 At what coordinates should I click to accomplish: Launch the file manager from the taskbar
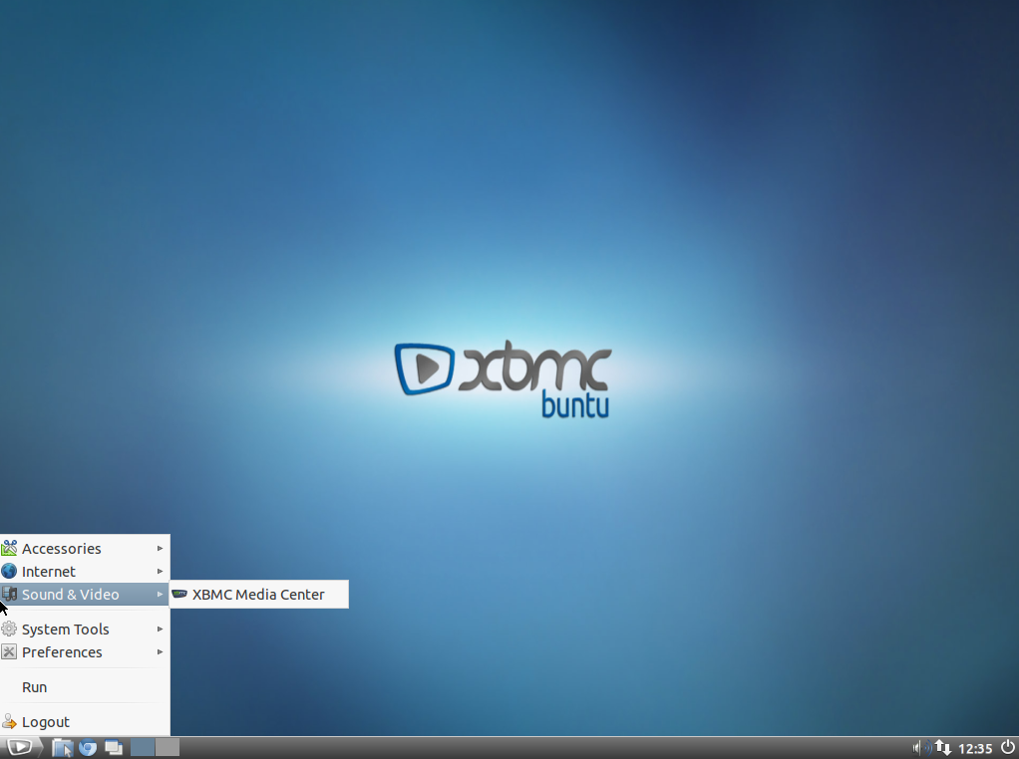(x=62, y=746)
